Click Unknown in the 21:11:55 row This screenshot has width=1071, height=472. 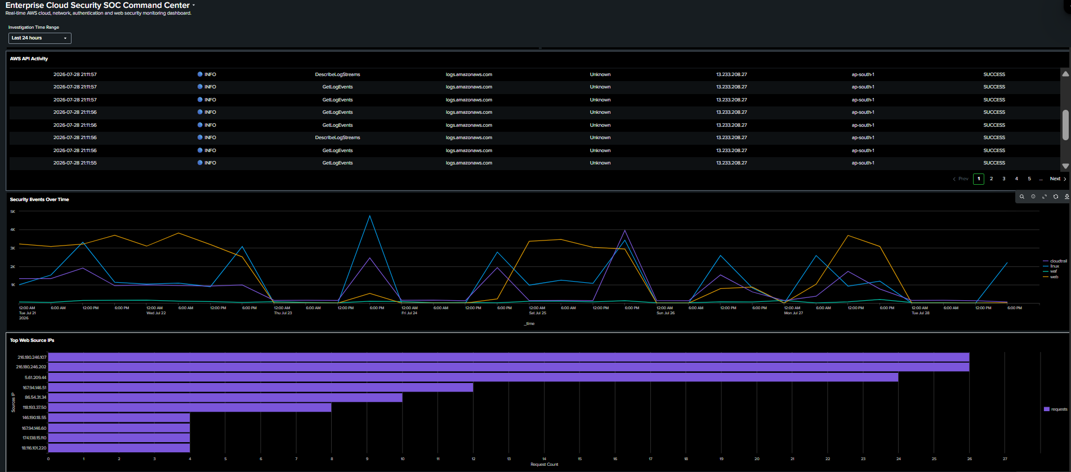click(x=600, y=163)
